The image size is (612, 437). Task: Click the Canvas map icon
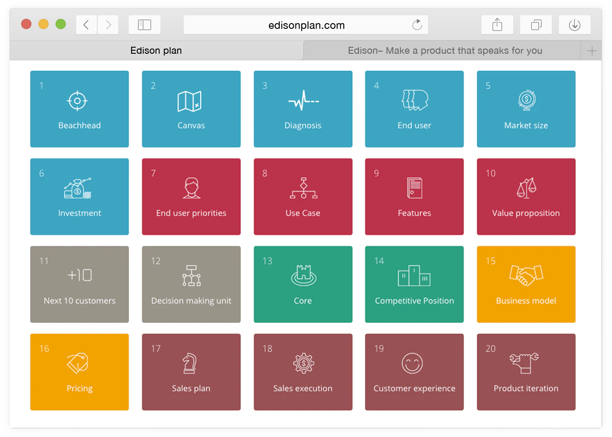coord(189,101)
